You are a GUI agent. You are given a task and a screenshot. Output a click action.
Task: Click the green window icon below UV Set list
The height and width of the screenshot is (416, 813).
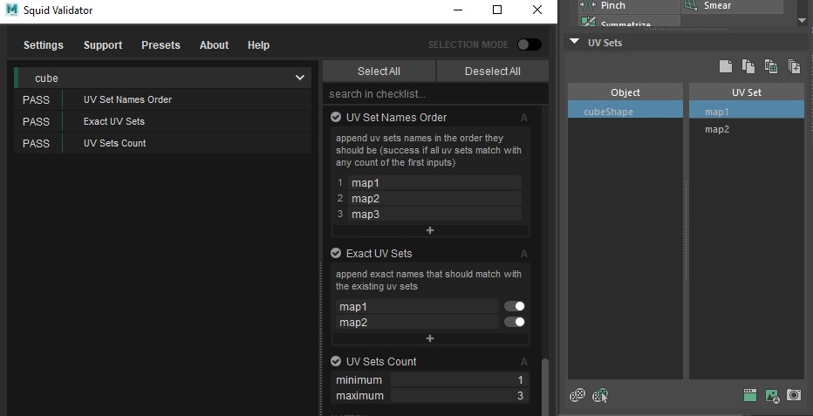point(749,395)
